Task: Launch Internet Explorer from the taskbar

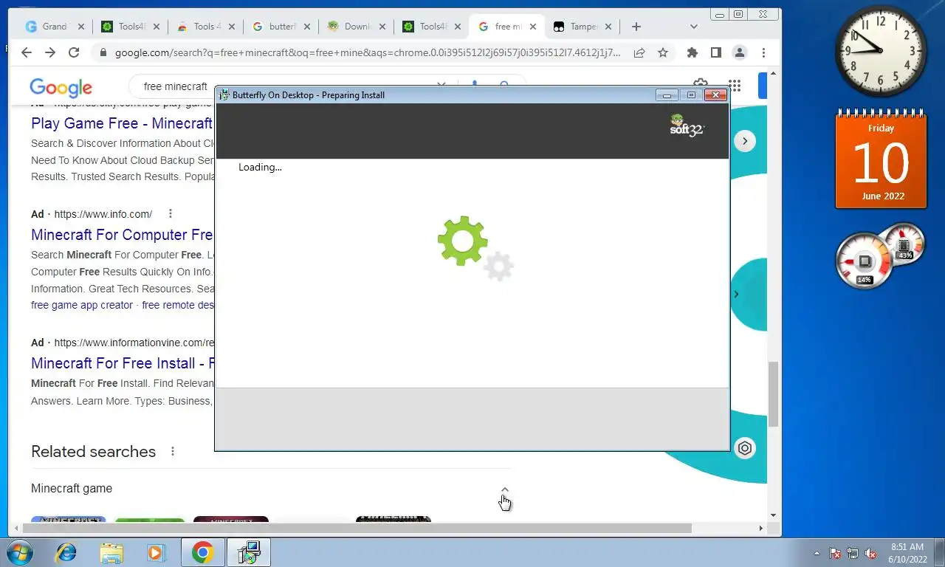Action: pyautogui.click(x=66, y=552)
